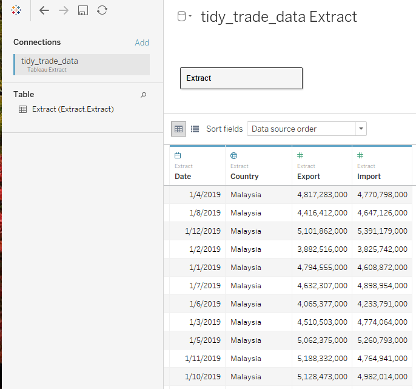Click the Export field number type icon
416x389 pixels.
coord(300,156)
